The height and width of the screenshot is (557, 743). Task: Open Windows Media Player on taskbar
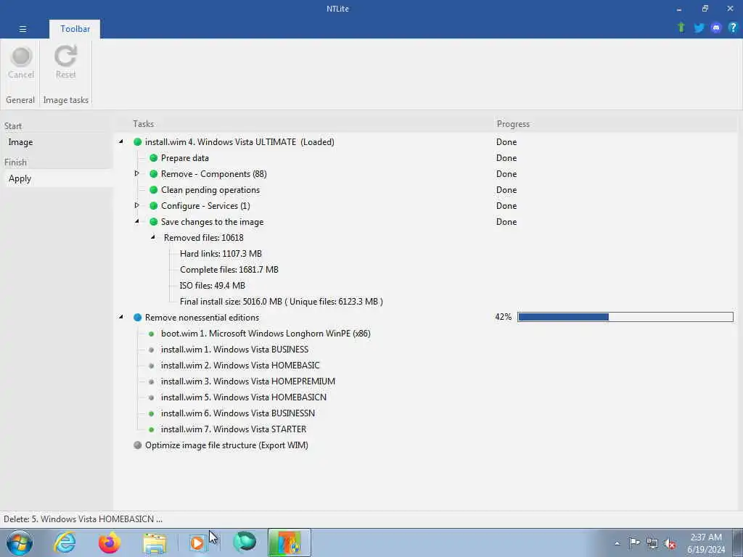(x=197, y=543)
